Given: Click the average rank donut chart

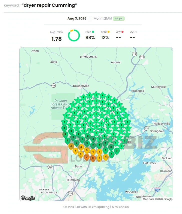Looking at the screenshot, I should [x=74, y=36].
